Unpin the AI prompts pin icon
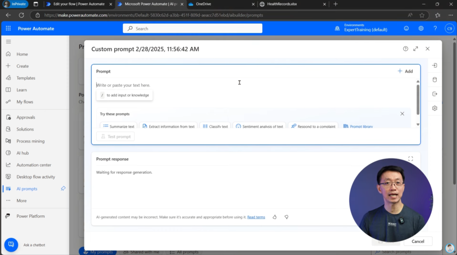457x255 pixels. pyautogui.click(x=63, y=188)
